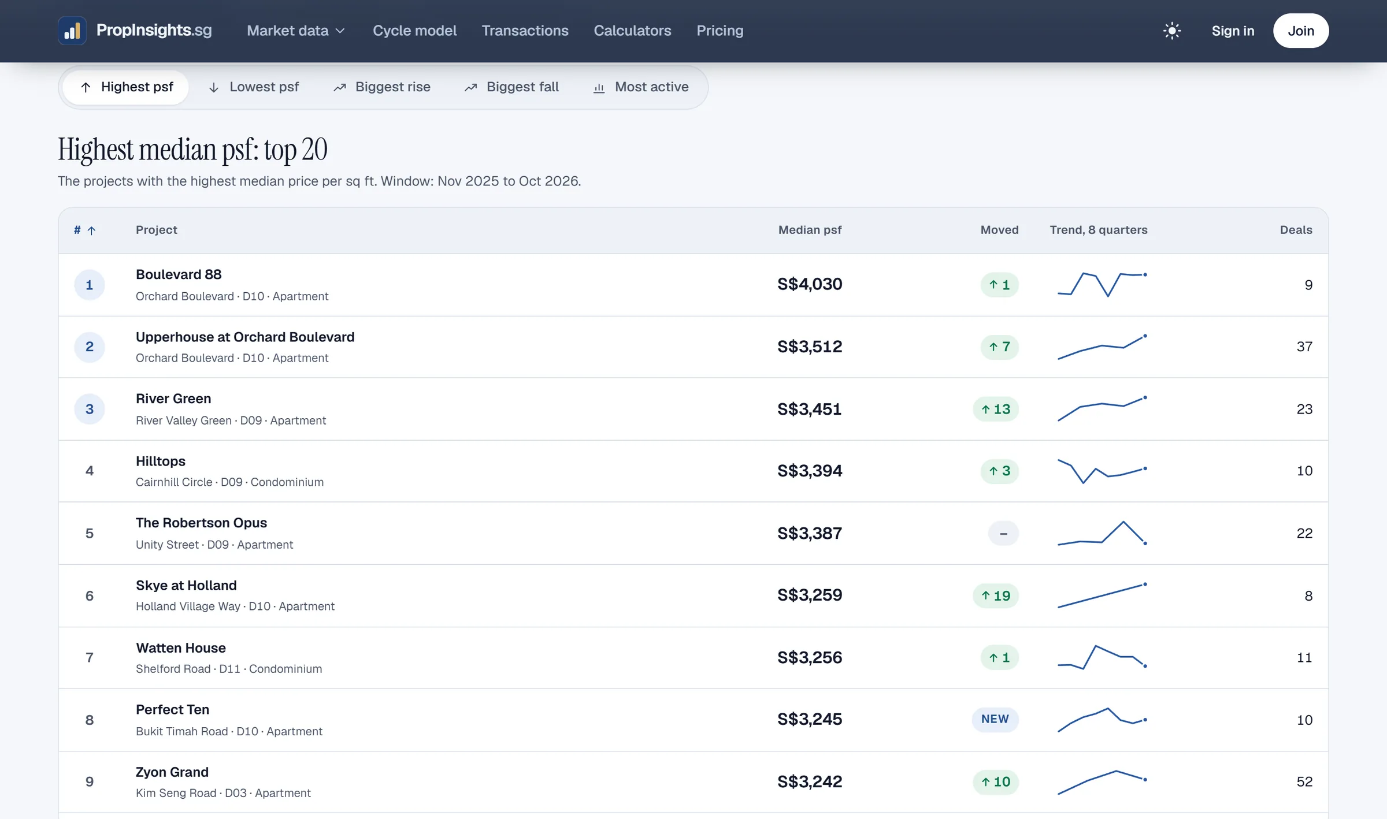Sort by the Median psf column header
1387x819 pixels.
[x=810, y=230]
